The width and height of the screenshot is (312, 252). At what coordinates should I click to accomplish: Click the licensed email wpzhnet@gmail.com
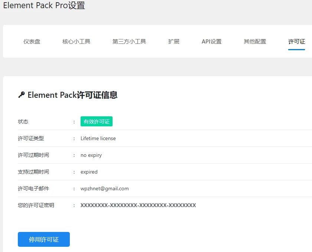tap(105, 188)
